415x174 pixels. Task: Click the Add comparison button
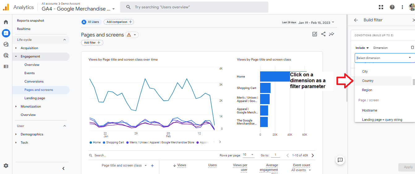pyautogui.click(x=119, y=22)
